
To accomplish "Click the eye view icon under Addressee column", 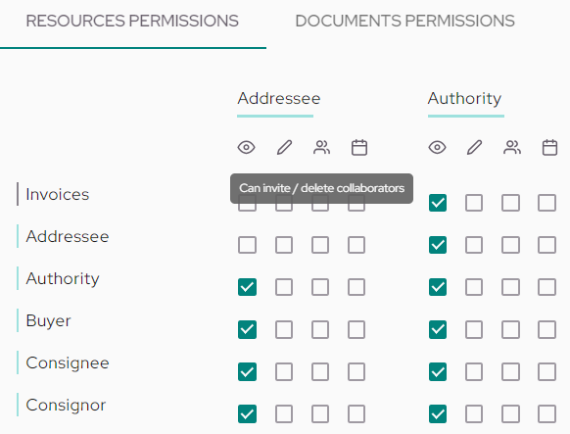I will 247,148.
